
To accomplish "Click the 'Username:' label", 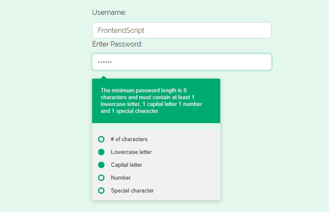I will [109, 12].
